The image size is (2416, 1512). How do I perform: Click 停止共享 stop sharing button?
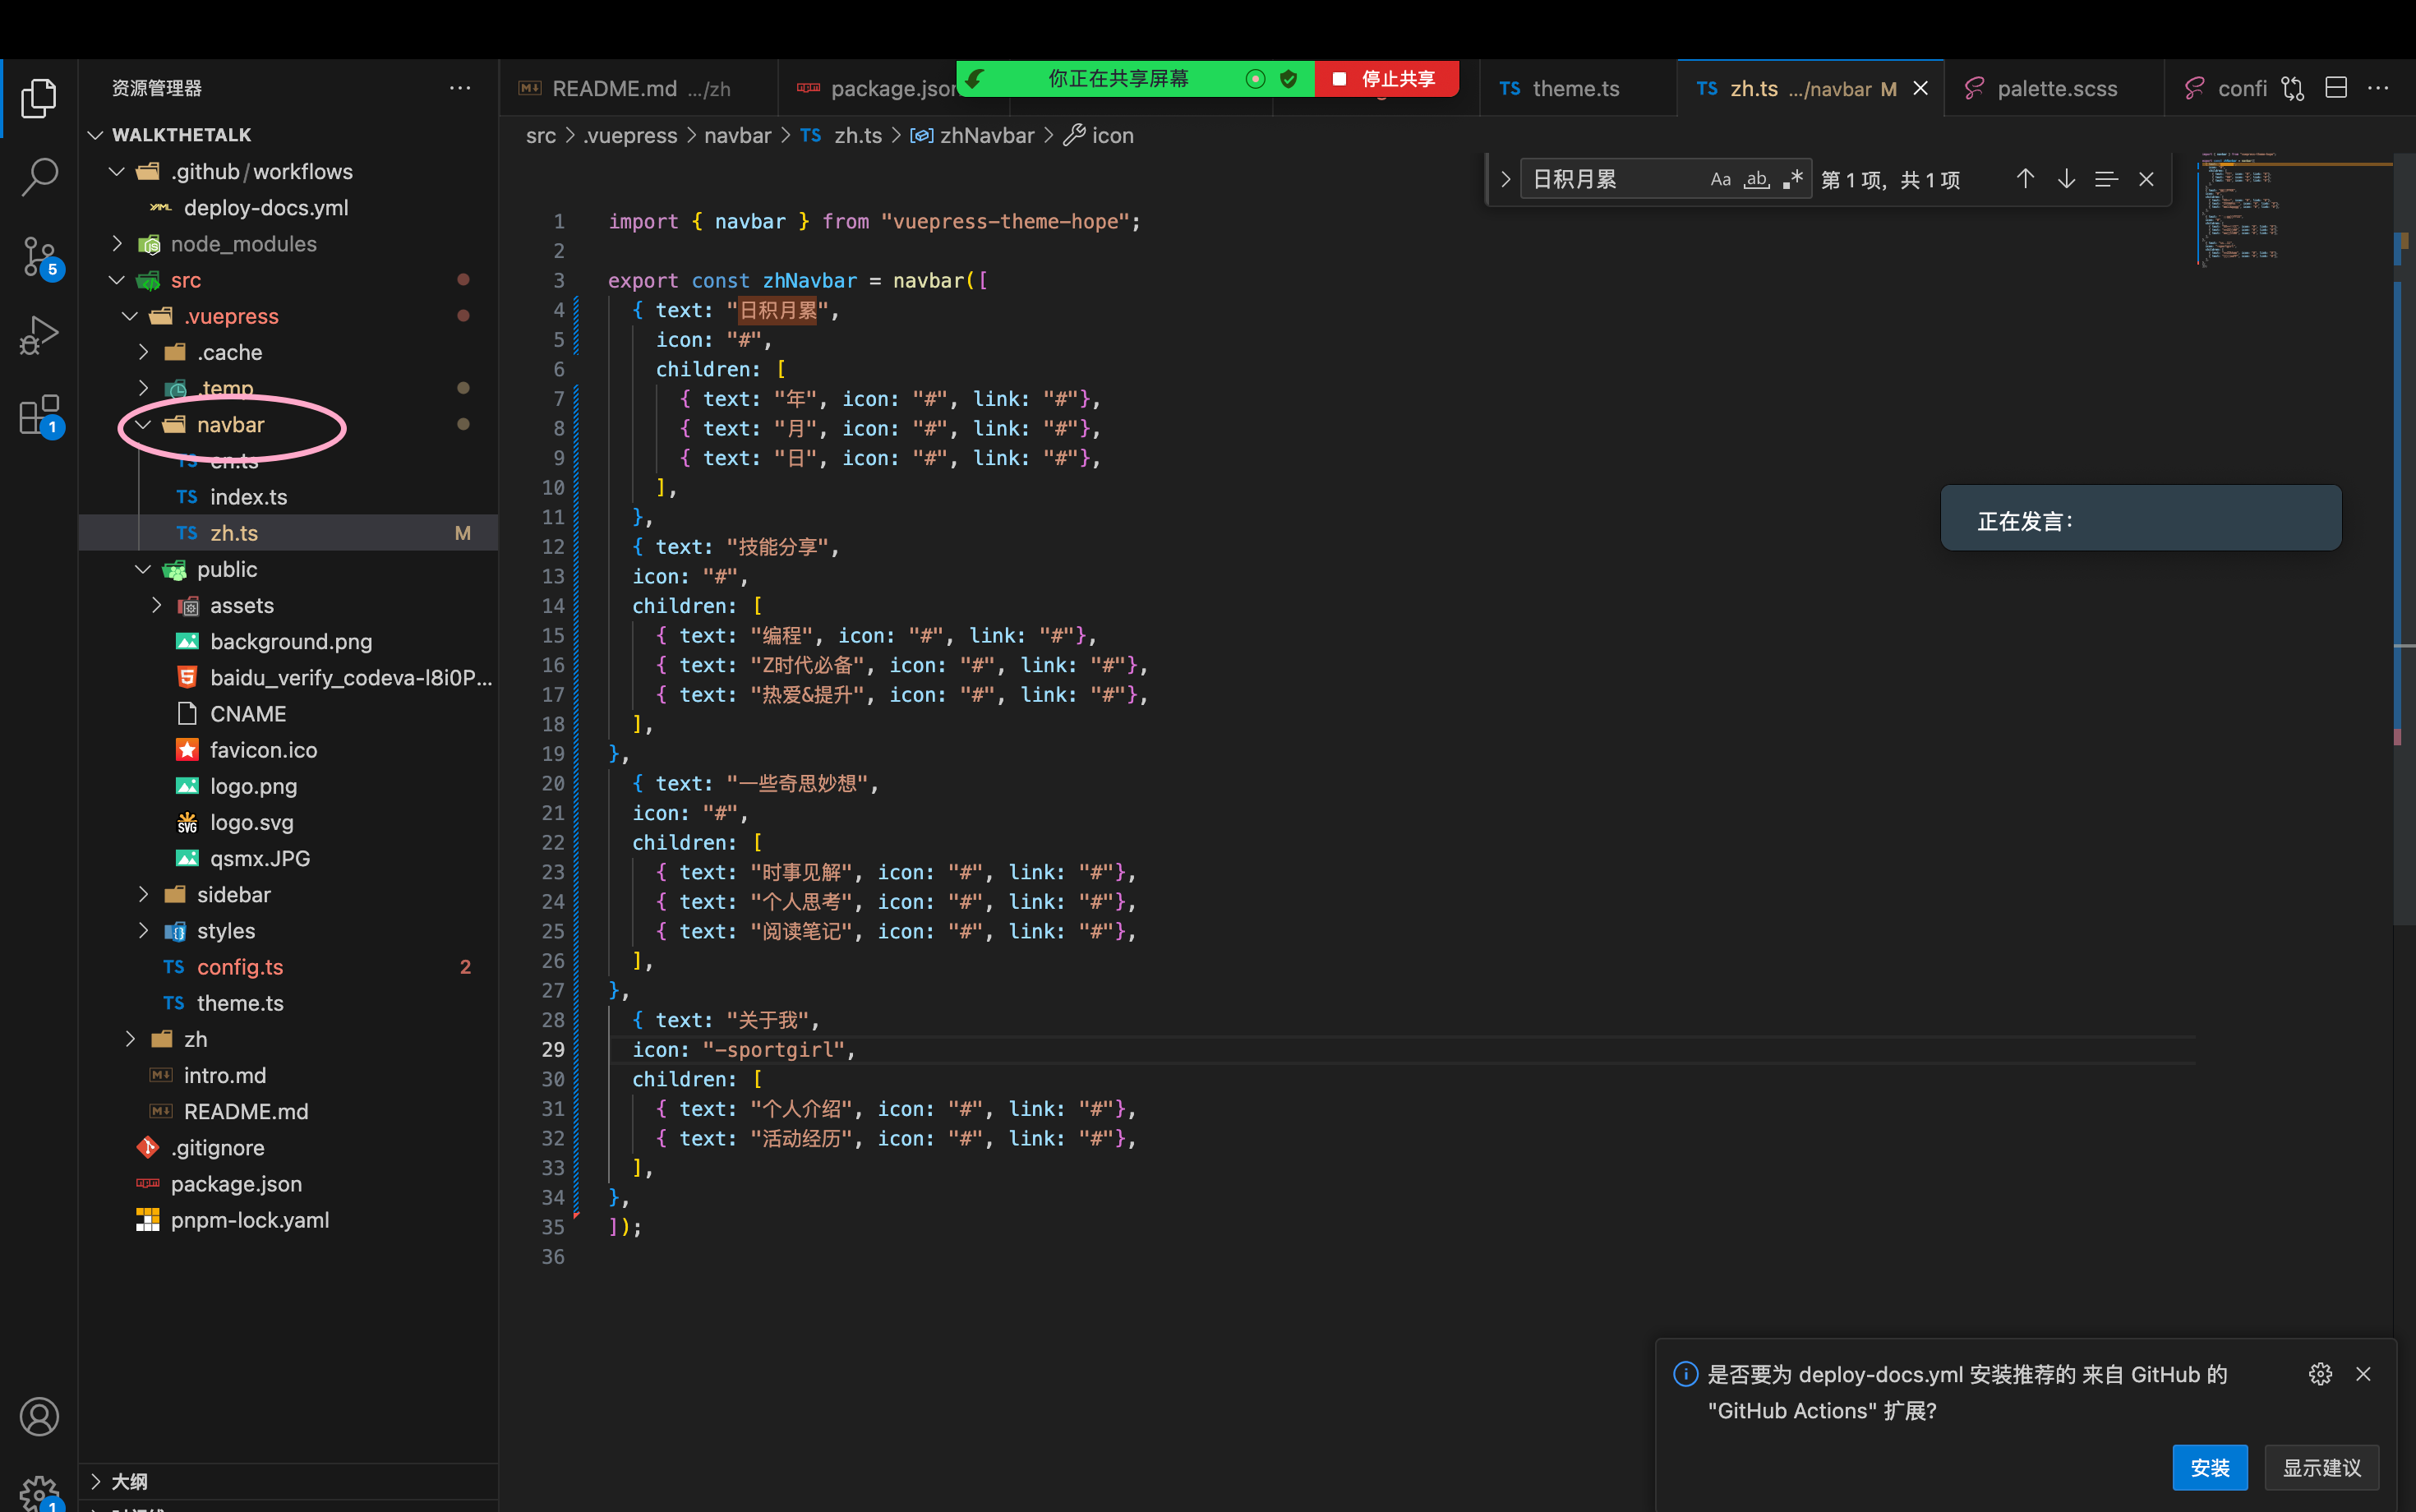tap(1386, 79)
